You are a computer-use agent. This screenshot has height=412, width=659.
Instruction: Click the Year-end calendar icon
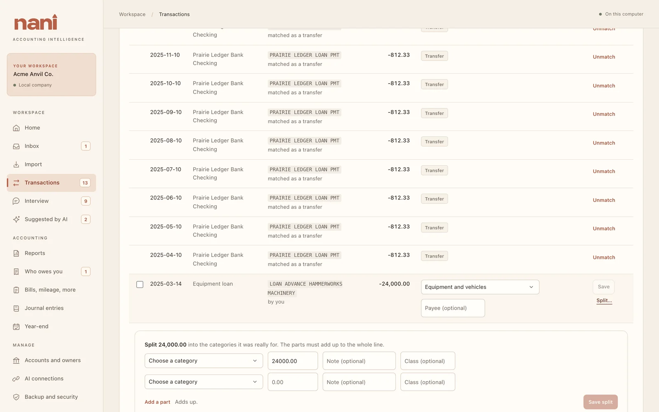pos(16,326)
